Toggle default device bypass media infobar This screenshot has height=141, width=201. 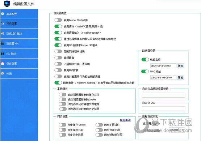point(58,39)
